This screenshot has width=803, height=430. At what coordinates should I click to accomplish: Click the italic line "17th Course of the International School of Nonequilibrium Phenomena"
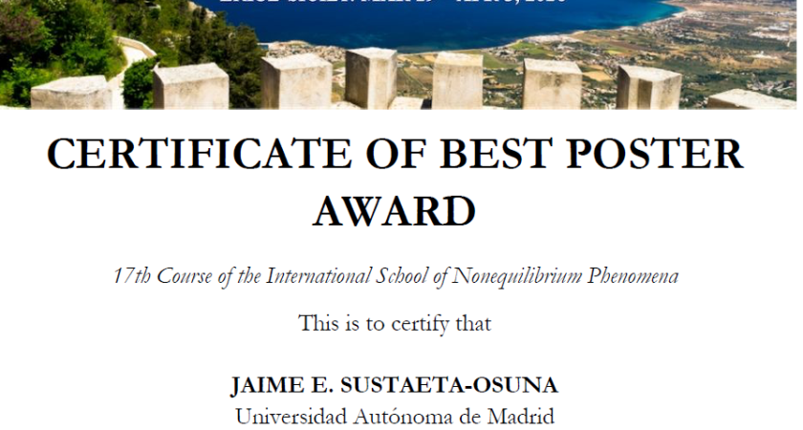pos(396,276)
